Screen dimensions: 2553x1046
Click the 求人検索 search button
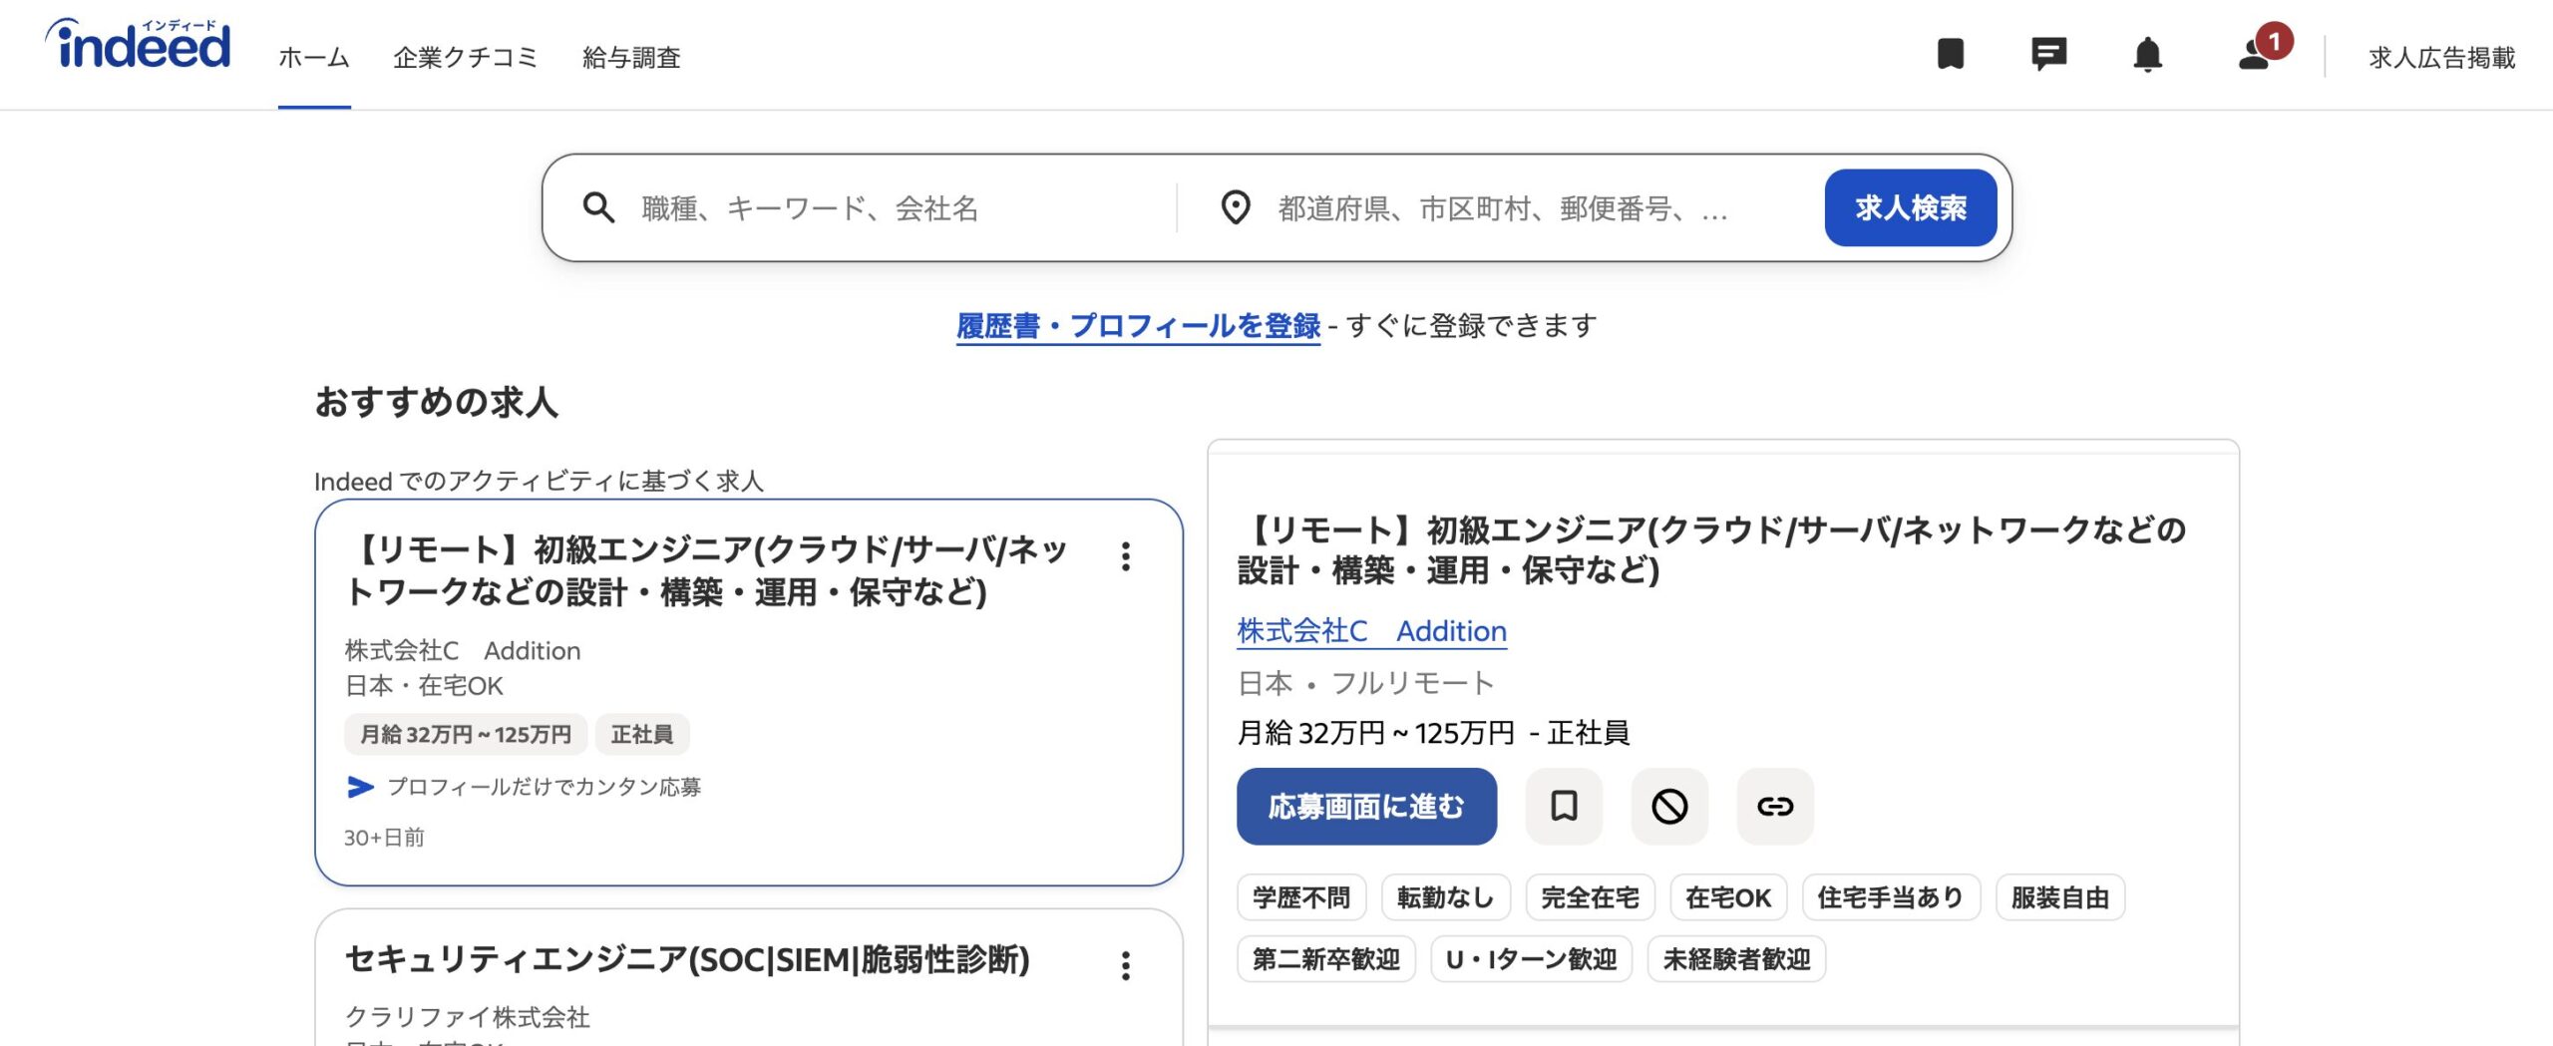coord(1910,208)
